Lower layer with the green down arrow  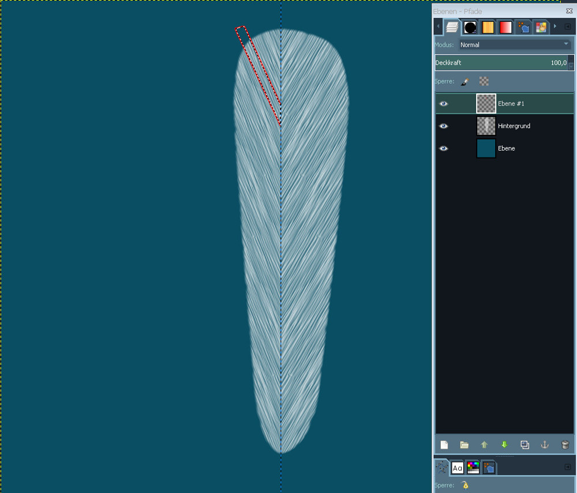click(x=504, y=445)
